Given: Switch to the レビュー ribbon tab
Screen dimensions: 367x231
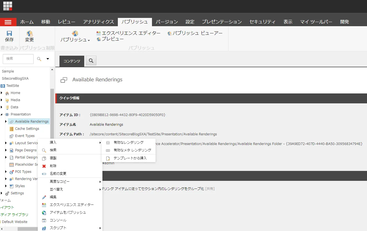Looking at the screenshot, I should click(x=67, y=22).
